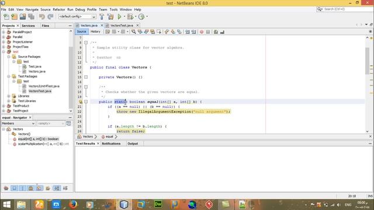Click the Undo arrow icon
This screenshot has width=374, height=210.
42,17
